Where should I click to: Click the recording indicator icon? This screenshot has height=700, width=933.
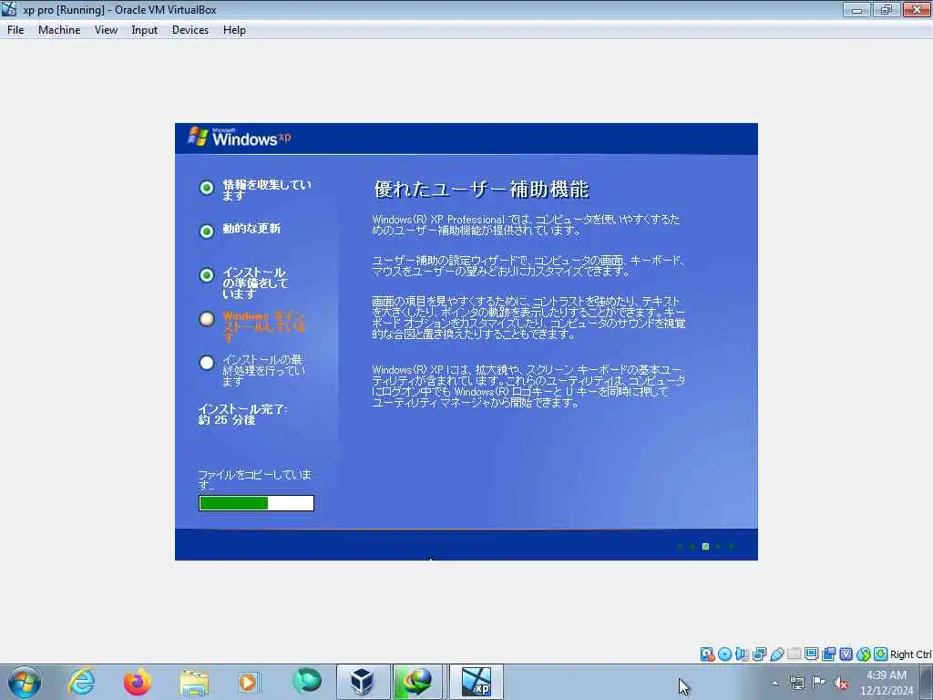click(828, 654)
